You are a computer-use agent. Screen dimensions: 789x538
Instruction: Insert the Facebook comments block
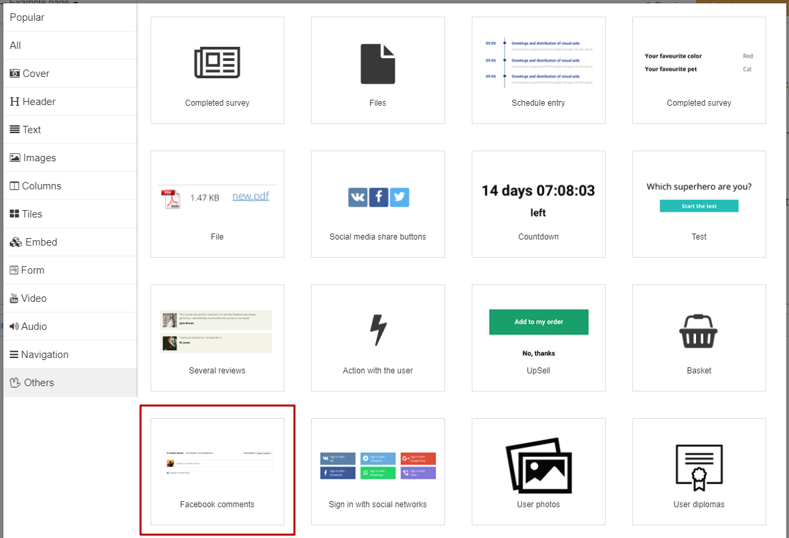click(217, 472)
